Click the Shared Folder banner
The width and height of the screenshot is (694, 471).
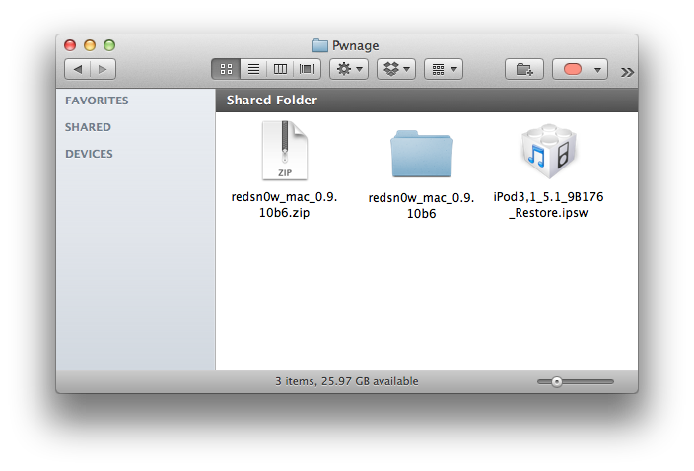coord(427,100)
